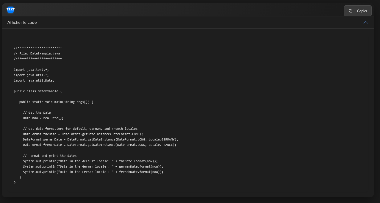Image resolution: width=380 pixels, height=203 pixels.
Task: Click the blue TEXT file type icon
Action: click(x=10, y=10)
